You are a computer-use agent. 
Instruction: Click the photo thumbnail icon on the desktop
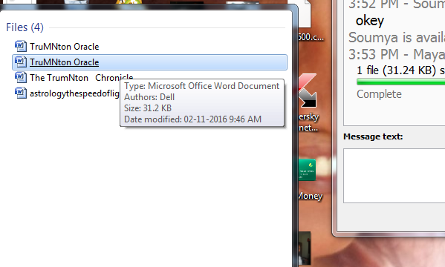click(305, 248)
